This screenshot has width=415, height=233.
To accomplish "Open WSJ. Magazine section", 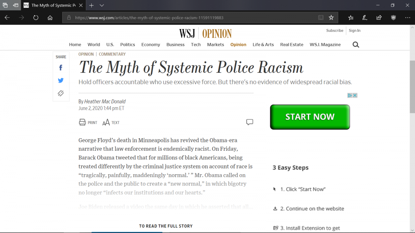I will click(x=325, y=45).
